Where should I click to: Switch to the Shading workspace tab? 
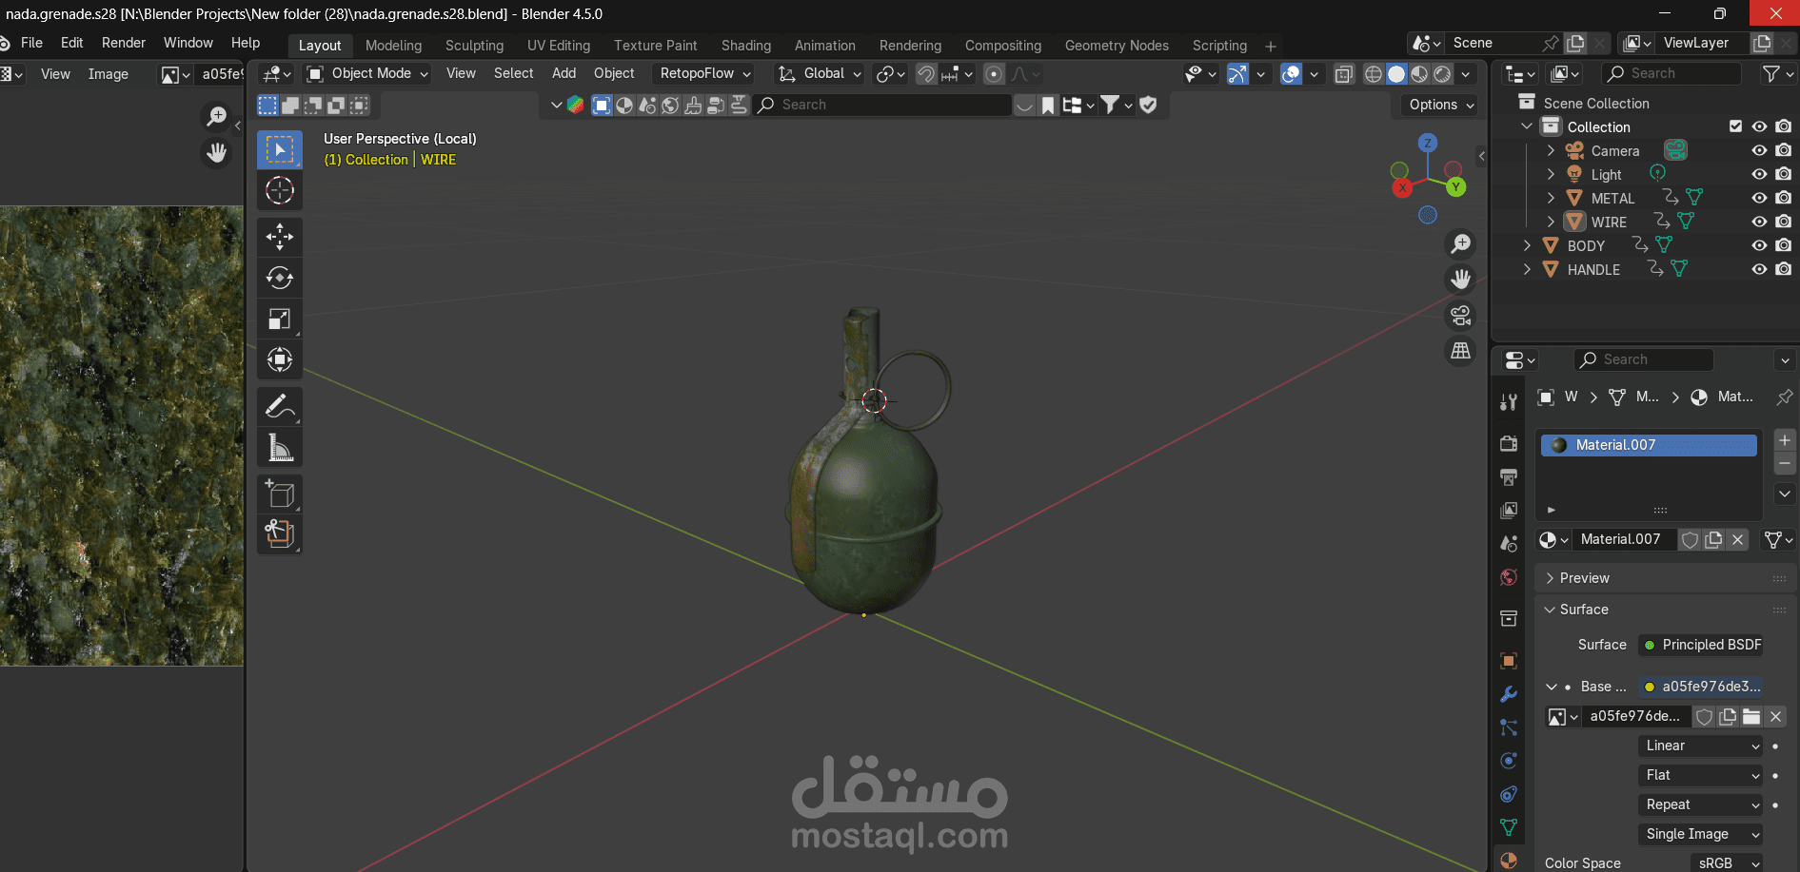[x=745, y=46]
